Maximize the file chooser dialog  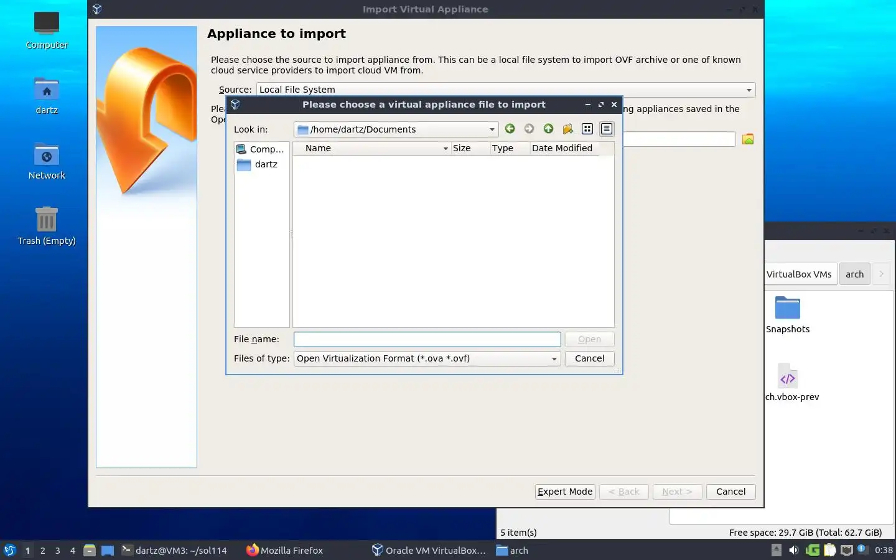601,105
